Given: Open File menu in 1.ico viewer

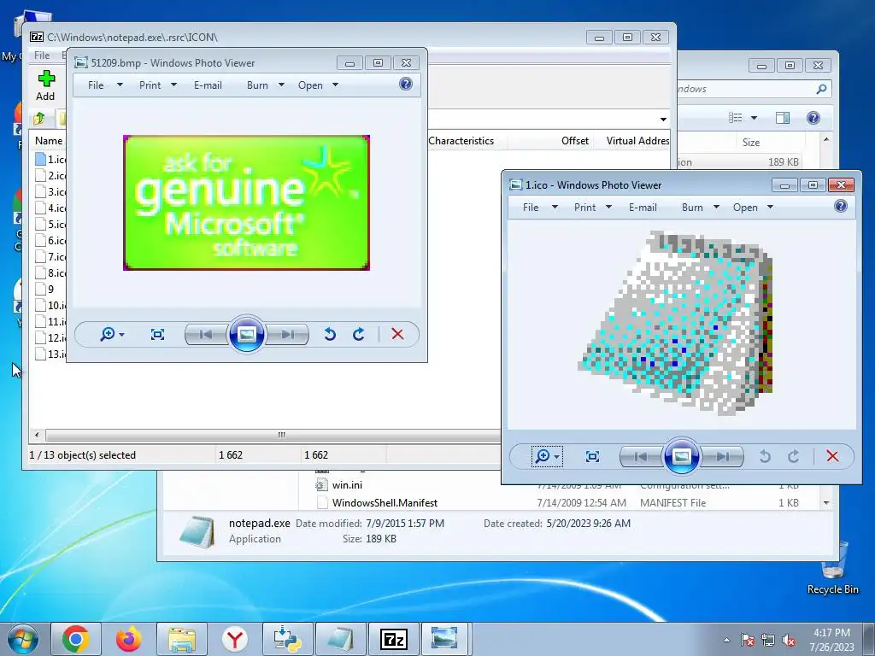Looking at the screenshot, I should (540, 208).
